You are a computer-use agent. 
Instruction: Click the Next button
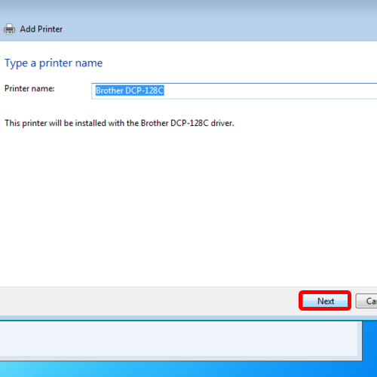(325, 301)
